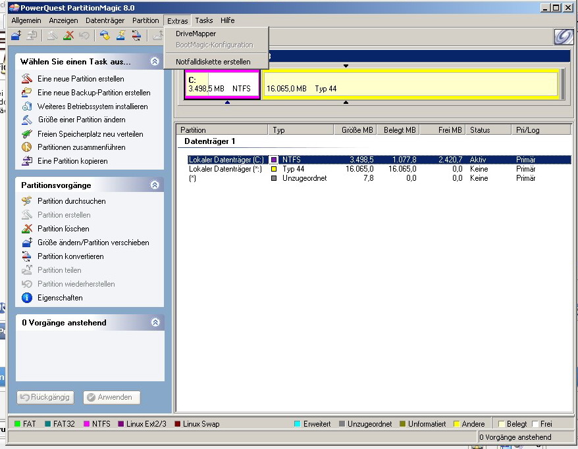578x449 pixels.
Task: Click the delete partition toolbar icon with red X
Action: [x=68, y=35]
